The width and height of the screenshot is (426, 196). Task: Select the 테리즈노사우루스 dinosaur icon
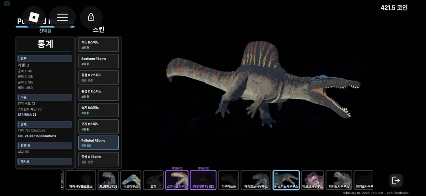(256, 180)
